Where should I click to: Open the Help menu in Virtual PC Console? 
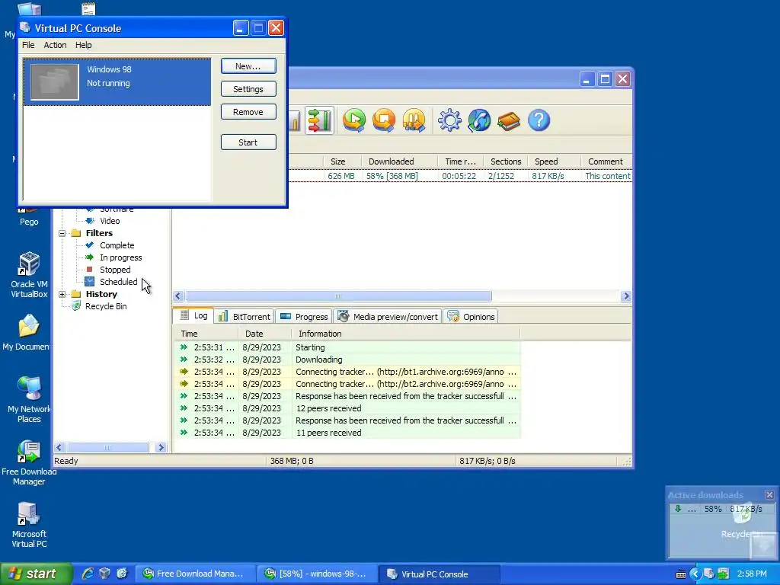[84, 45]
